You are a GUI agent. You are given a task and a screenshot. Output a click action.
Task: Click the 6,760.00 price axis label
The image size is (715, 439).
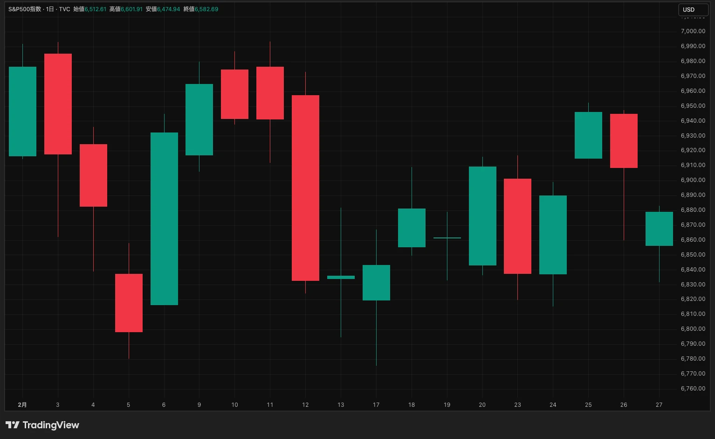click(693, 389)
